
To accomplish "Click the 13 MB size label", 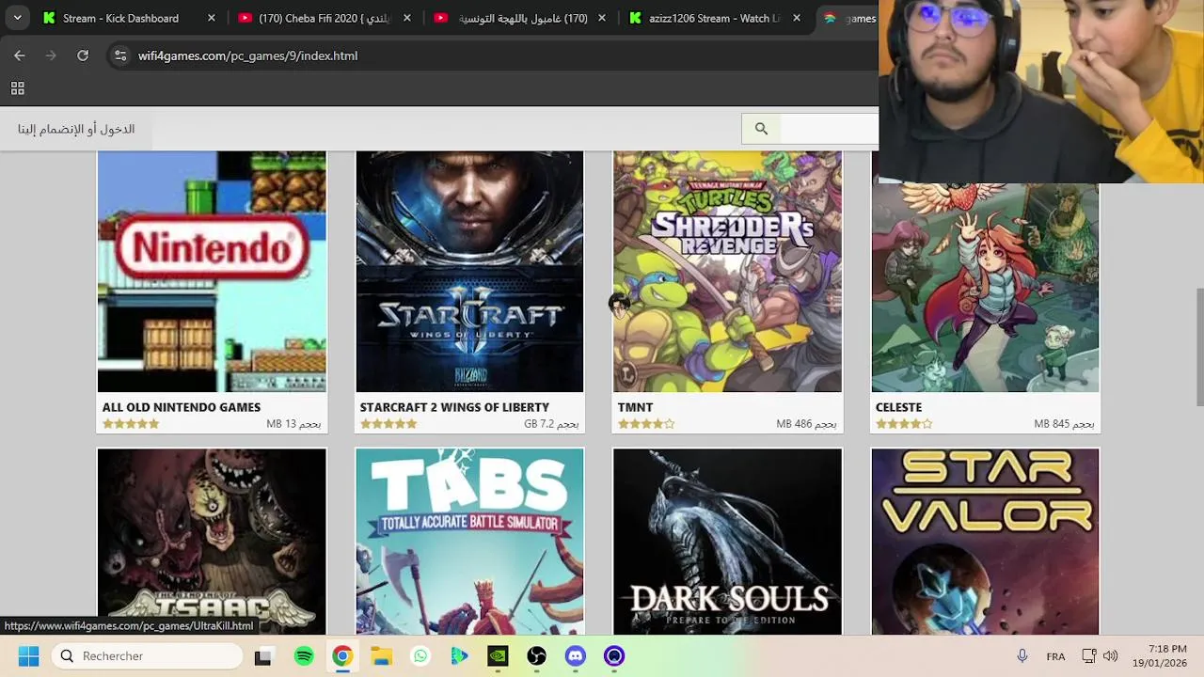I will click(x=293, y=424).
